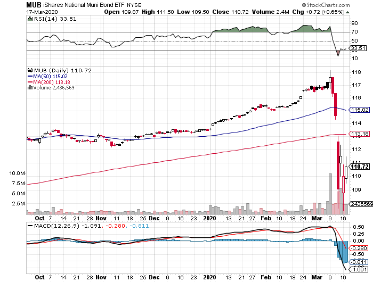Click the Chg +0.72 (+0.65%) value
This screenshot has width=373, height=282.
[x=318, y=12]
